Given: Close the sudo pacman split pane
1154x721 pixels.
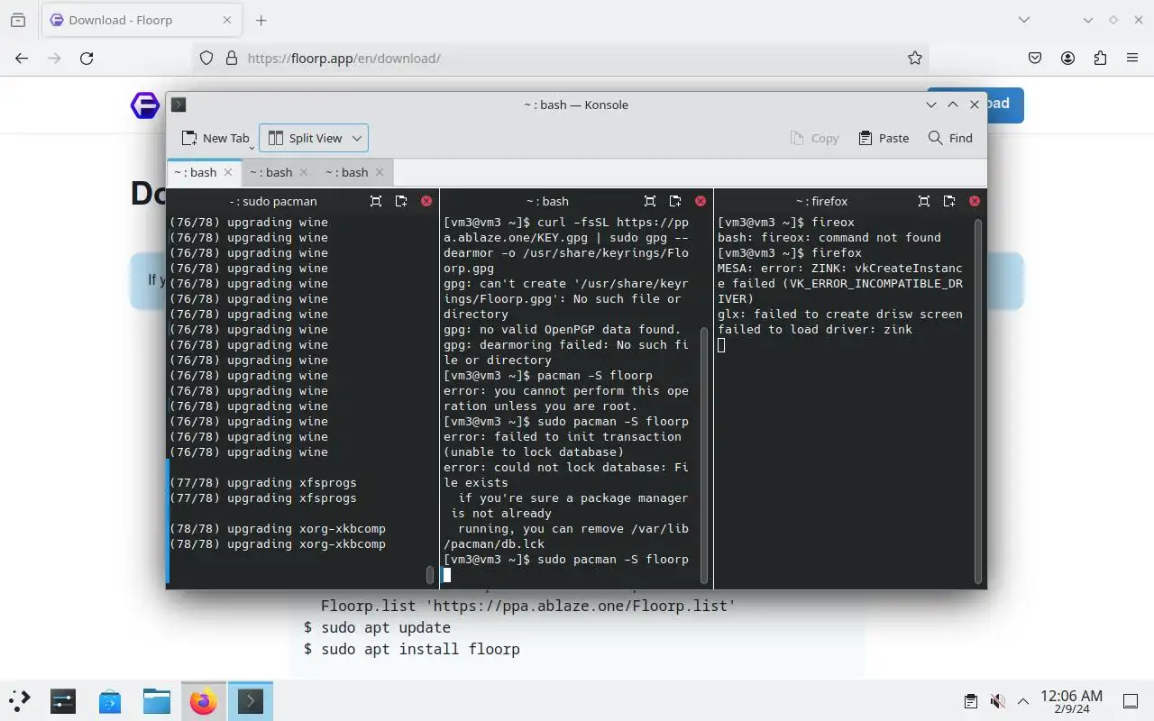Looking at the screenshot, I should tap(426, 201).
